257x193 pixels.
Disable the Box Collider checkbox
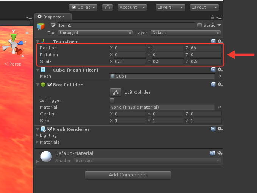50,84
